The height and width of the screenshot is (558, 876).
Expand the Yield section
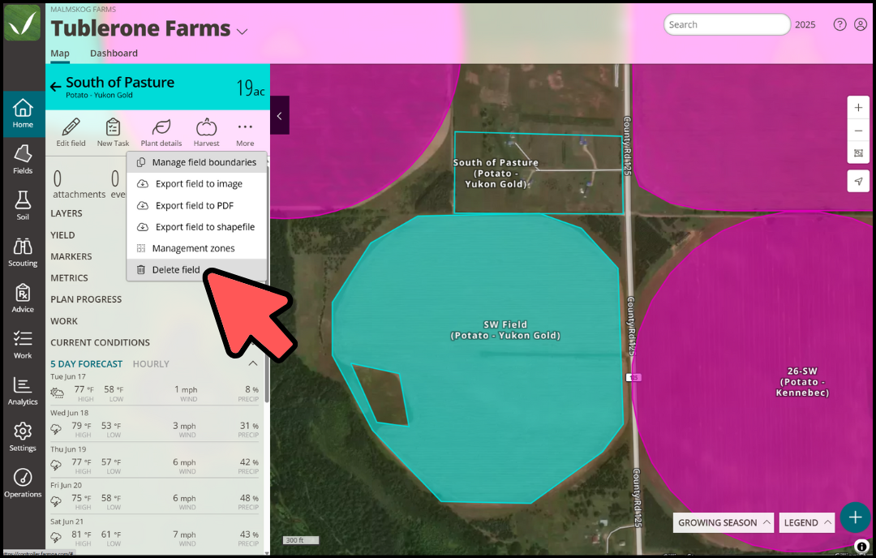(62, 235)
